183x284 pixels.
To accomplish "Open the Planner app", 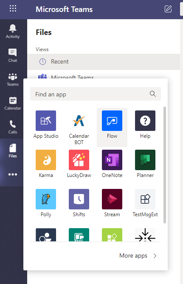I will point(145,164).
